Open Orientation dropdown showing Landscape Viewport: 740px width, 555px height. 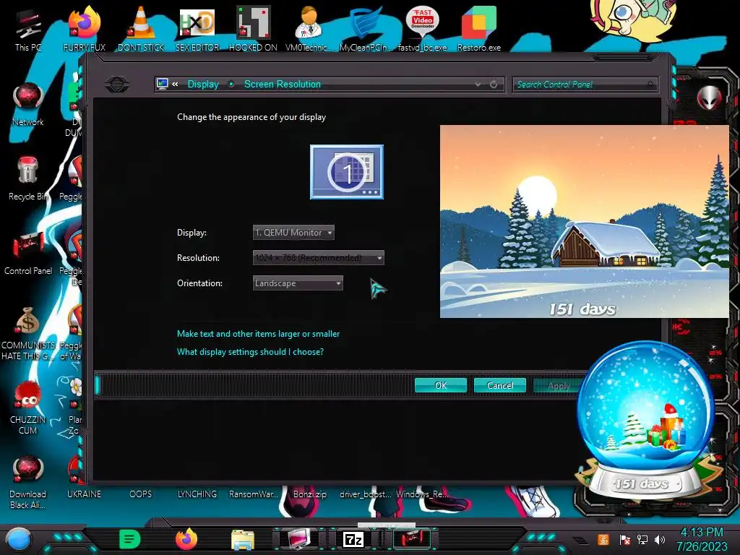pos(298,283)
